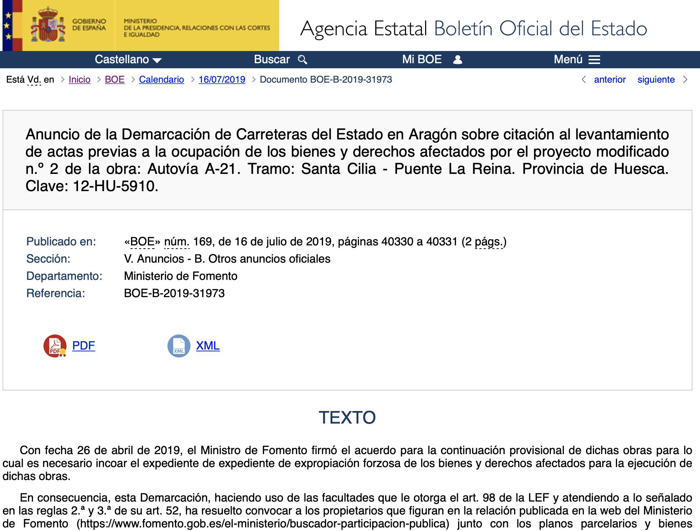The height and width of the screenshot is (531, 700).
Task: Go to the anterior document link
Action: pos(610,79)
